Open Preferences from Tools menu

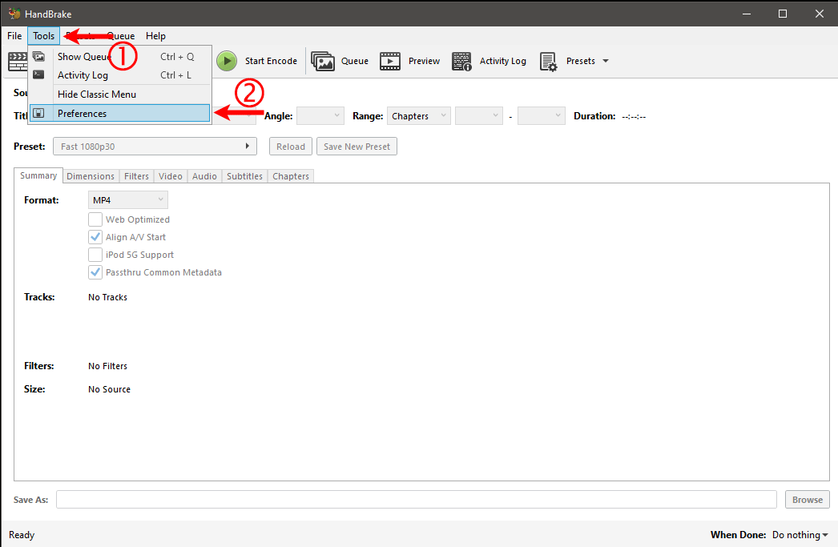(120, 113)
